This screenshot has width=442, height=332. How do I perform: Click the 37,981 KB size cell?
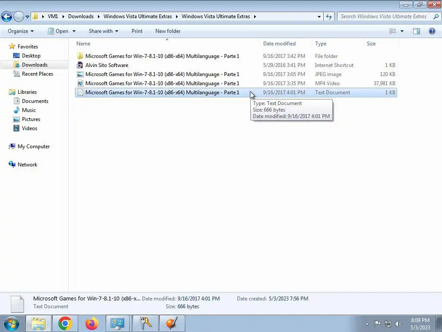pos(384,83)
